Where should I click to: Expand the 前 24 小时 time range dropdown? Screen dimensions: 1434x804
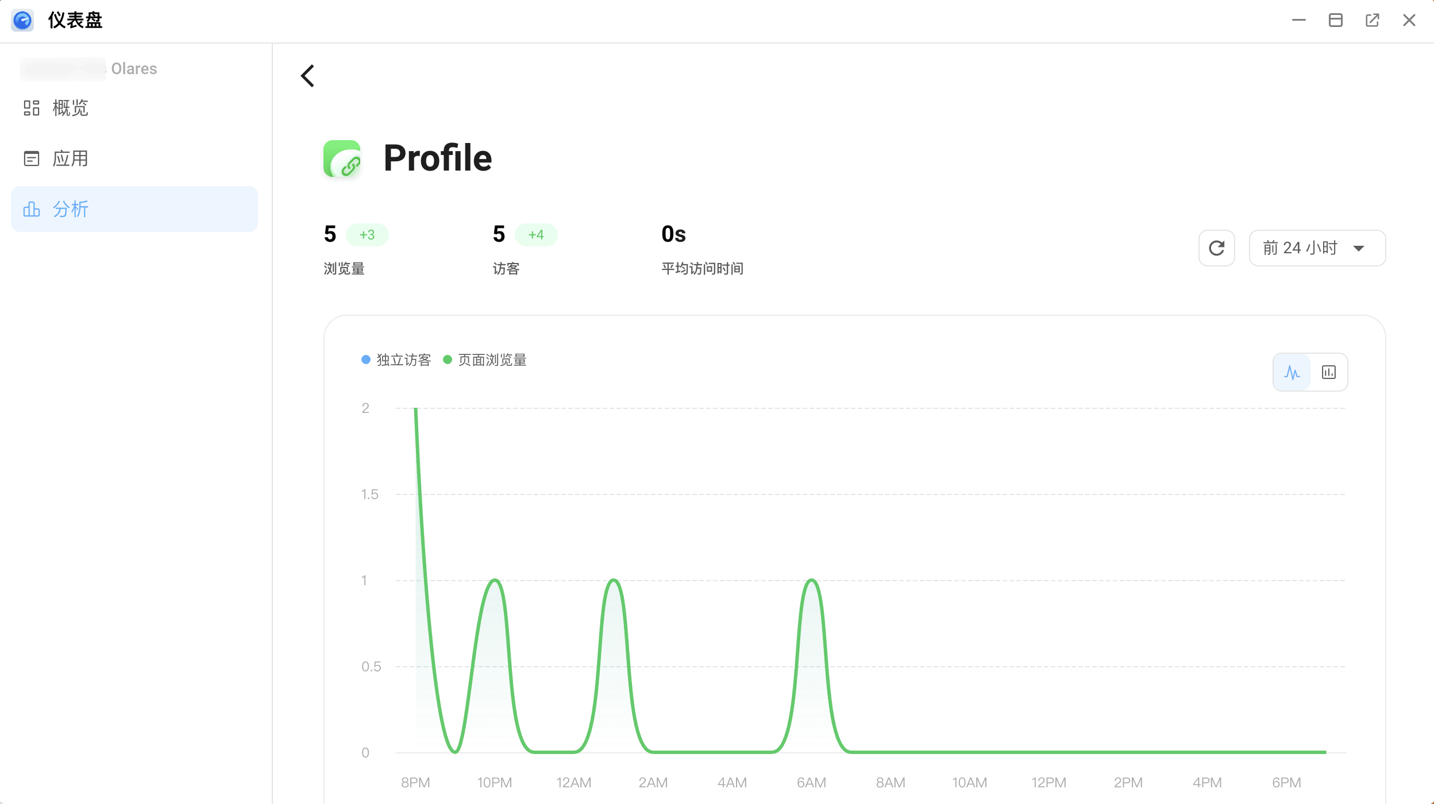[x=1317, y=248]
